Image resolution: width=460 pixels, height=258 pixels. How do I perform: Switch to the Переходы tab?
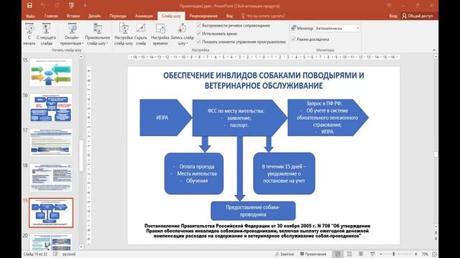(x=118, y=16)
